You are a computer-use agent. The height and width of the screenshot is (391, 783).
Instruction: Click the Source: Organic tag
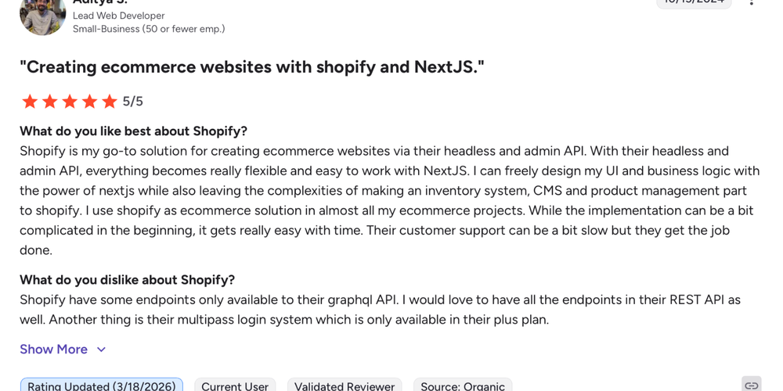[x=463, y=386]
